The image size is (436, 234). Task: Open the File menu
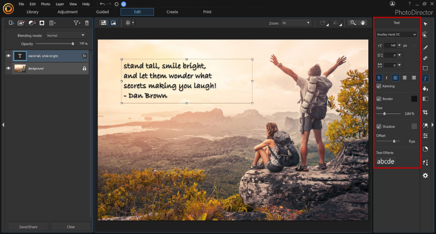pyautogui.click(x=21, y=4)
